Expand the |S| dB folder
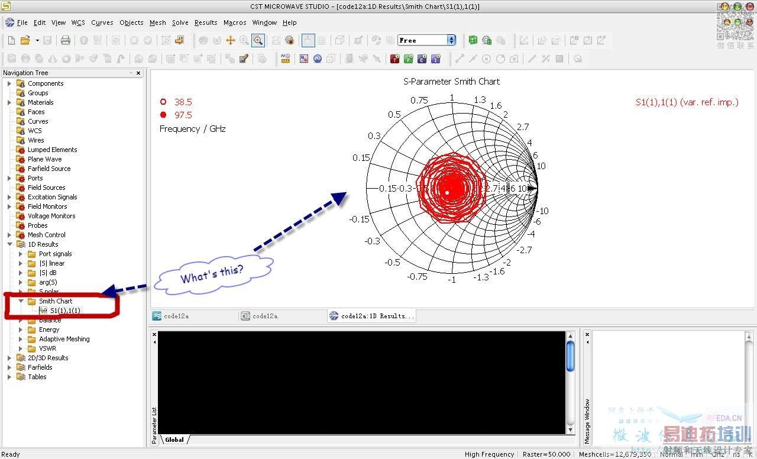The image size is (757, 459). coord(21,273)
